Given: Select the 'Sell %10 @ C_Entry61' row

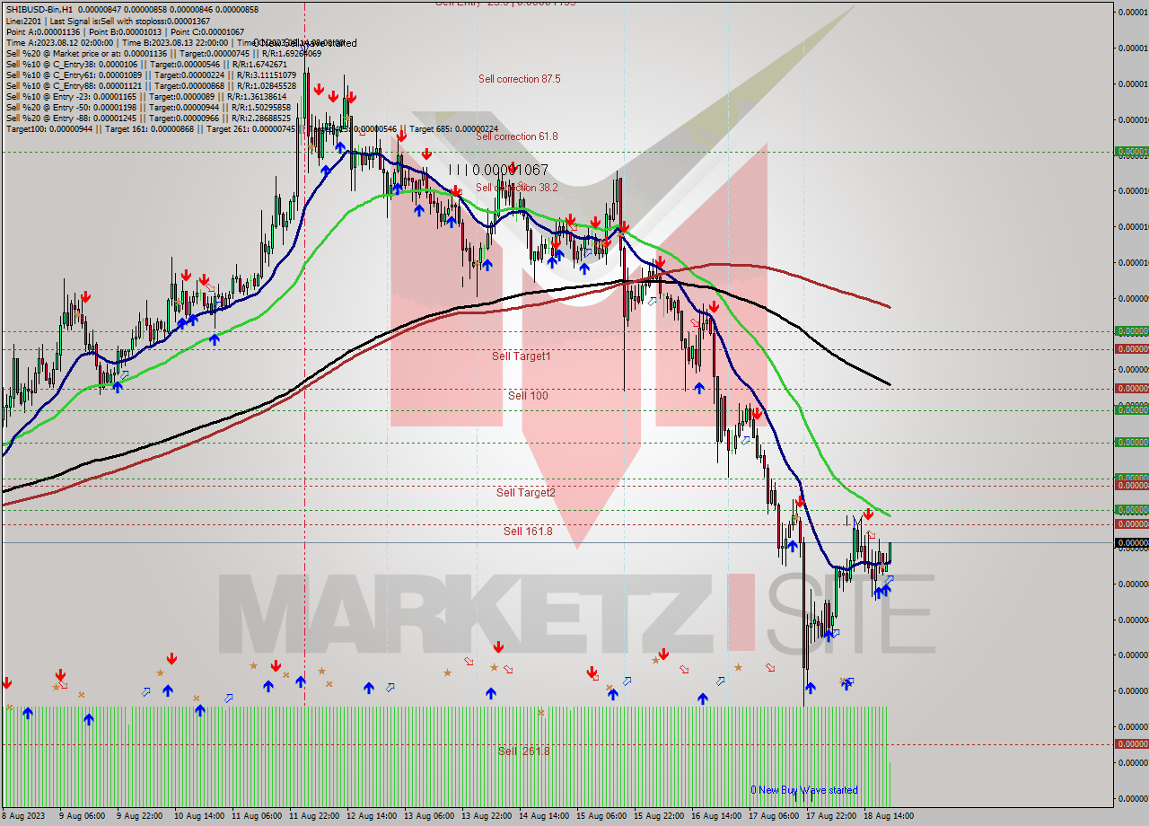Looking at the screenshot, I should click(150, 75).
